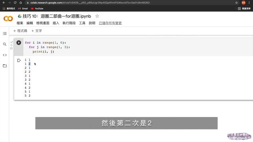The image size is (253, 142).
Task: Add a code cell with + 程式碼
Action: point(20,31)
